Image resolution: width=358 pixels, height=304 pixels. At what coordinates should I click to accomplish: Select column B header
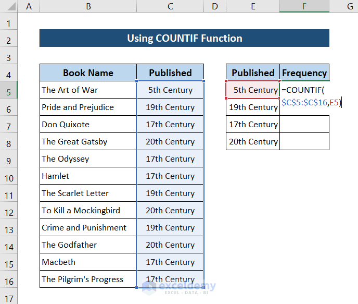(x=88, y=6)
